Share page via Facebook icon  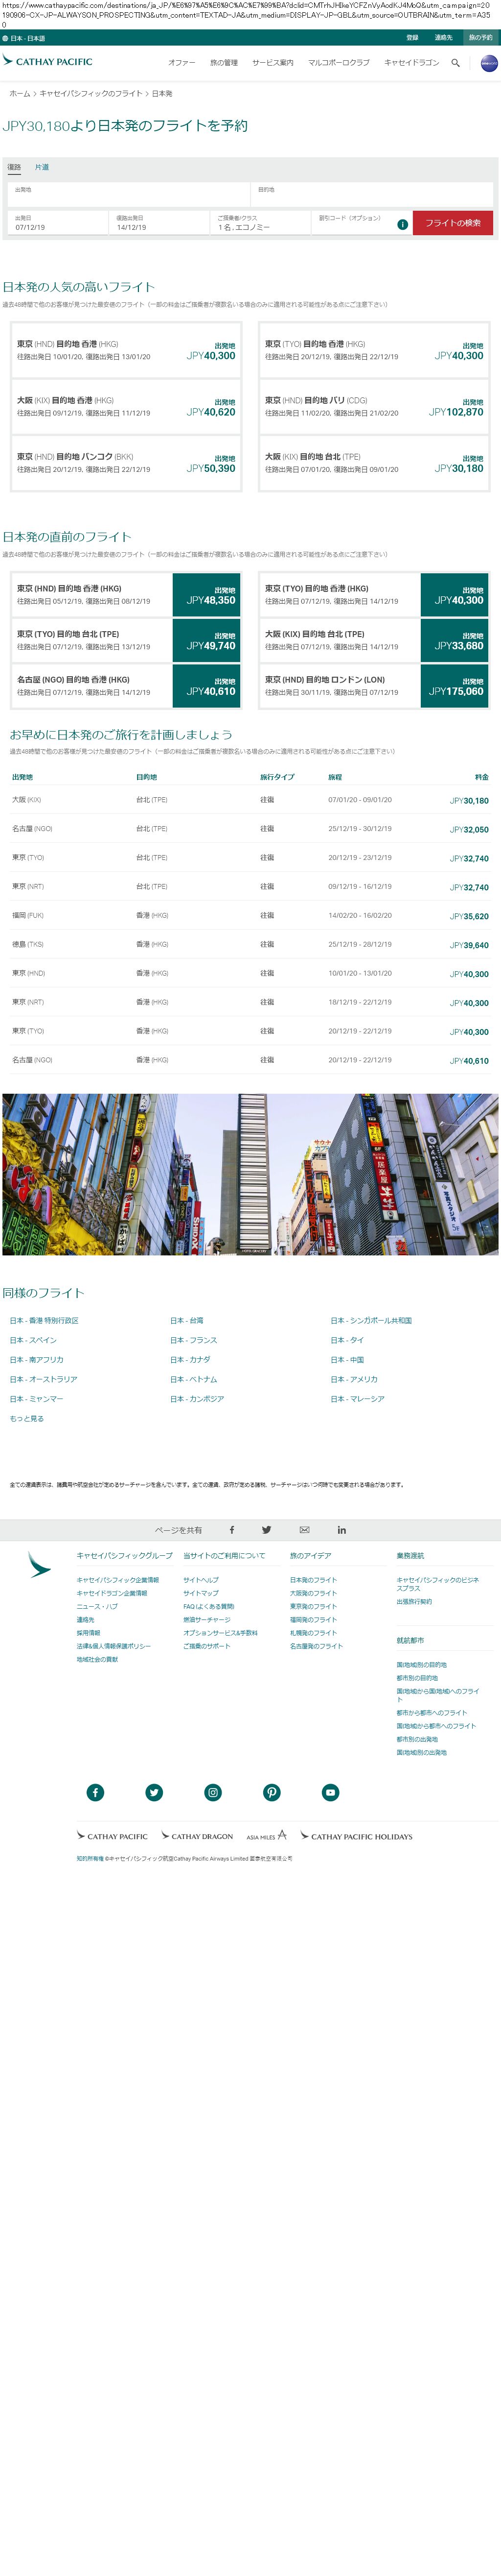(x=231, y=1529)
